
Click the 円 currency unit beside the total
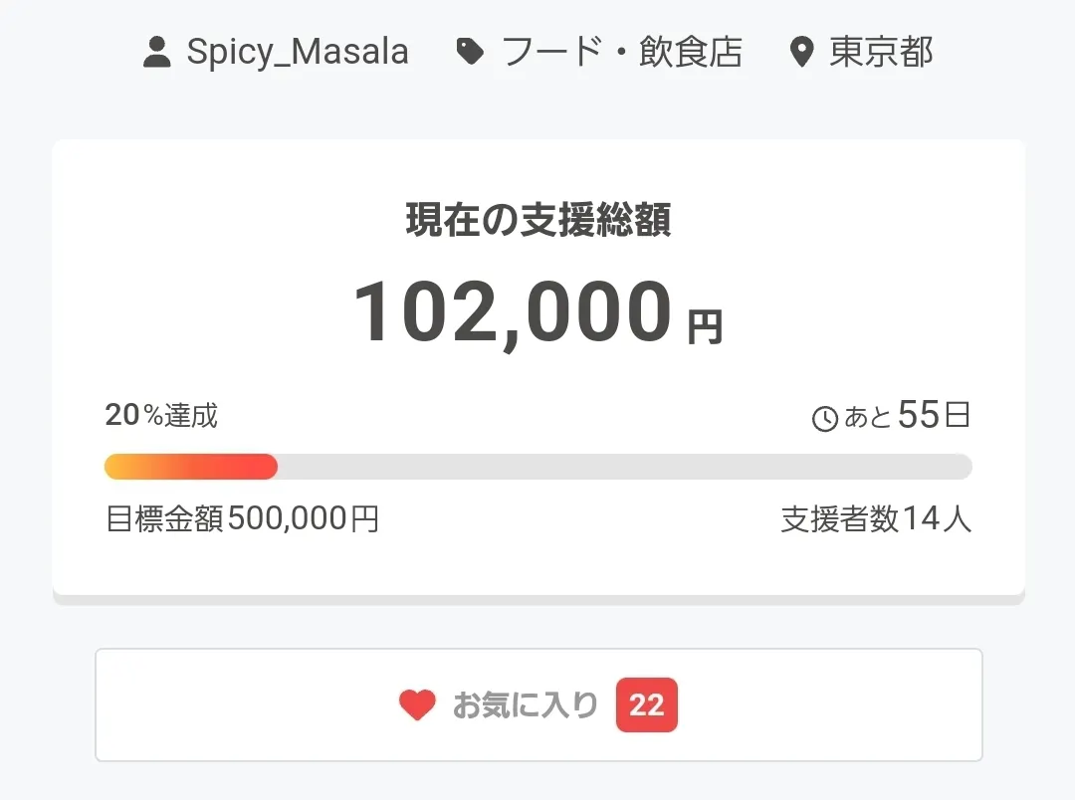tap(705, 326)
